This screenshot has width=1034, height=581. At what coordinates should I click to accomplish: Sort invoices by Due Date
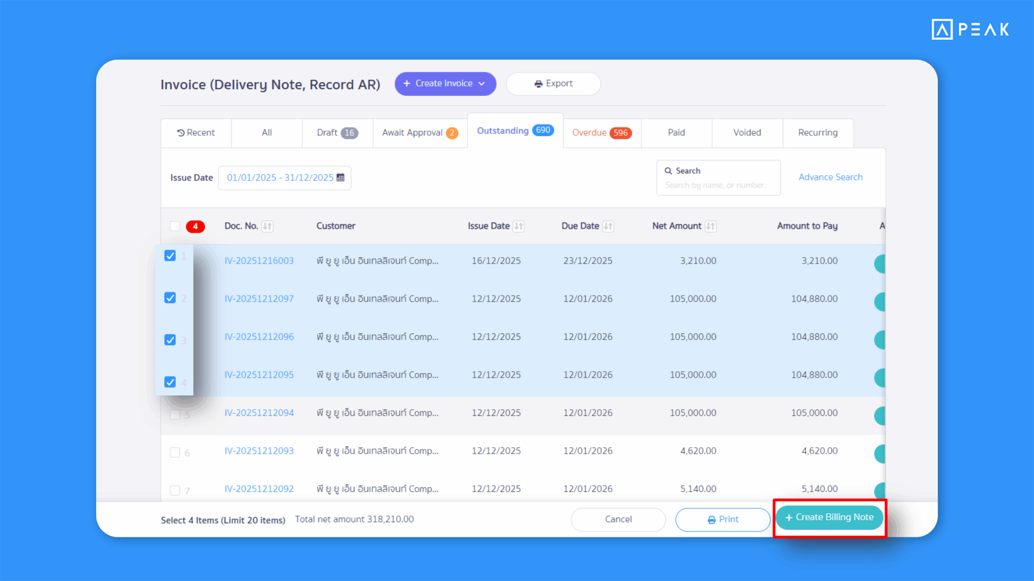[608, 226]
